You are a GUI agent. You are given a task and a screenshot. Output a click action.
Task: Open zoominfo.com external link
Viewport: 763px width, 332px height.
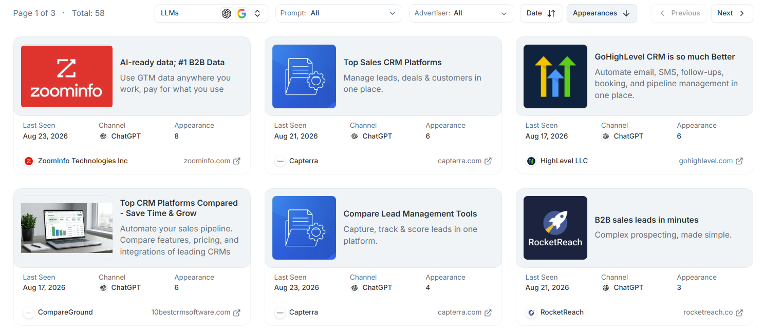coord(212,161)
